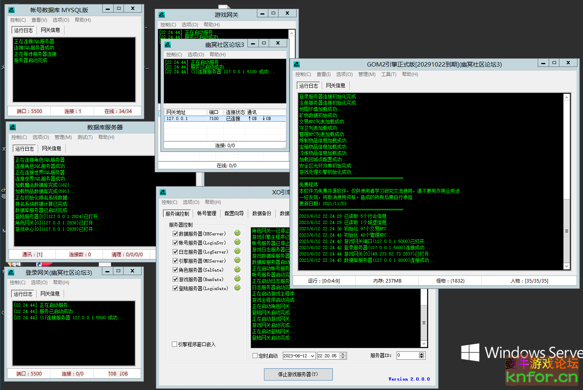
Task: Click green status icon beside 游戏服务器(RunGate)
Action: [237, 279]
